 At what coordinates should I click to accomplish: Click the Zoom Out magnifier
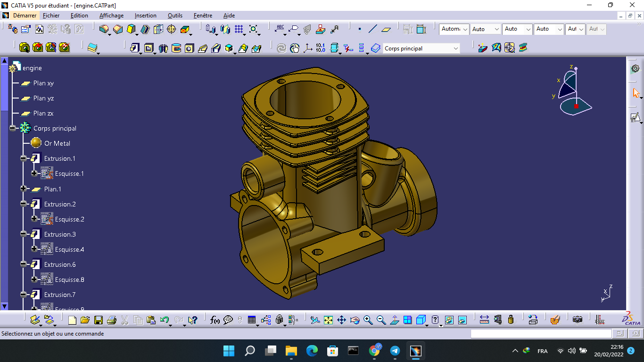point(381,321)
